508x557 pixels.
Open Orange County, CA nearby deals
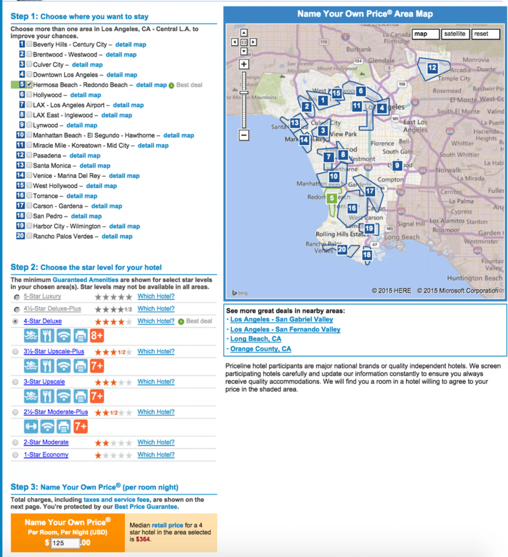261,349
